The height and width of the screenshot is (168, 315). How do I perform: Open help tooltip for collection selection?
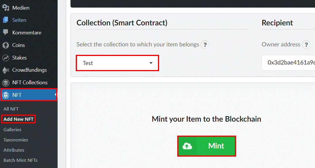coord(205,45)
